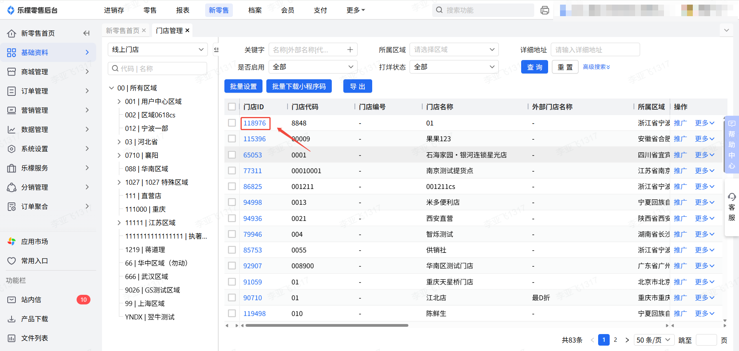Open the 线上门店 dropdown
This screenshot has height=351, width=739.
(x=157, y=50)
